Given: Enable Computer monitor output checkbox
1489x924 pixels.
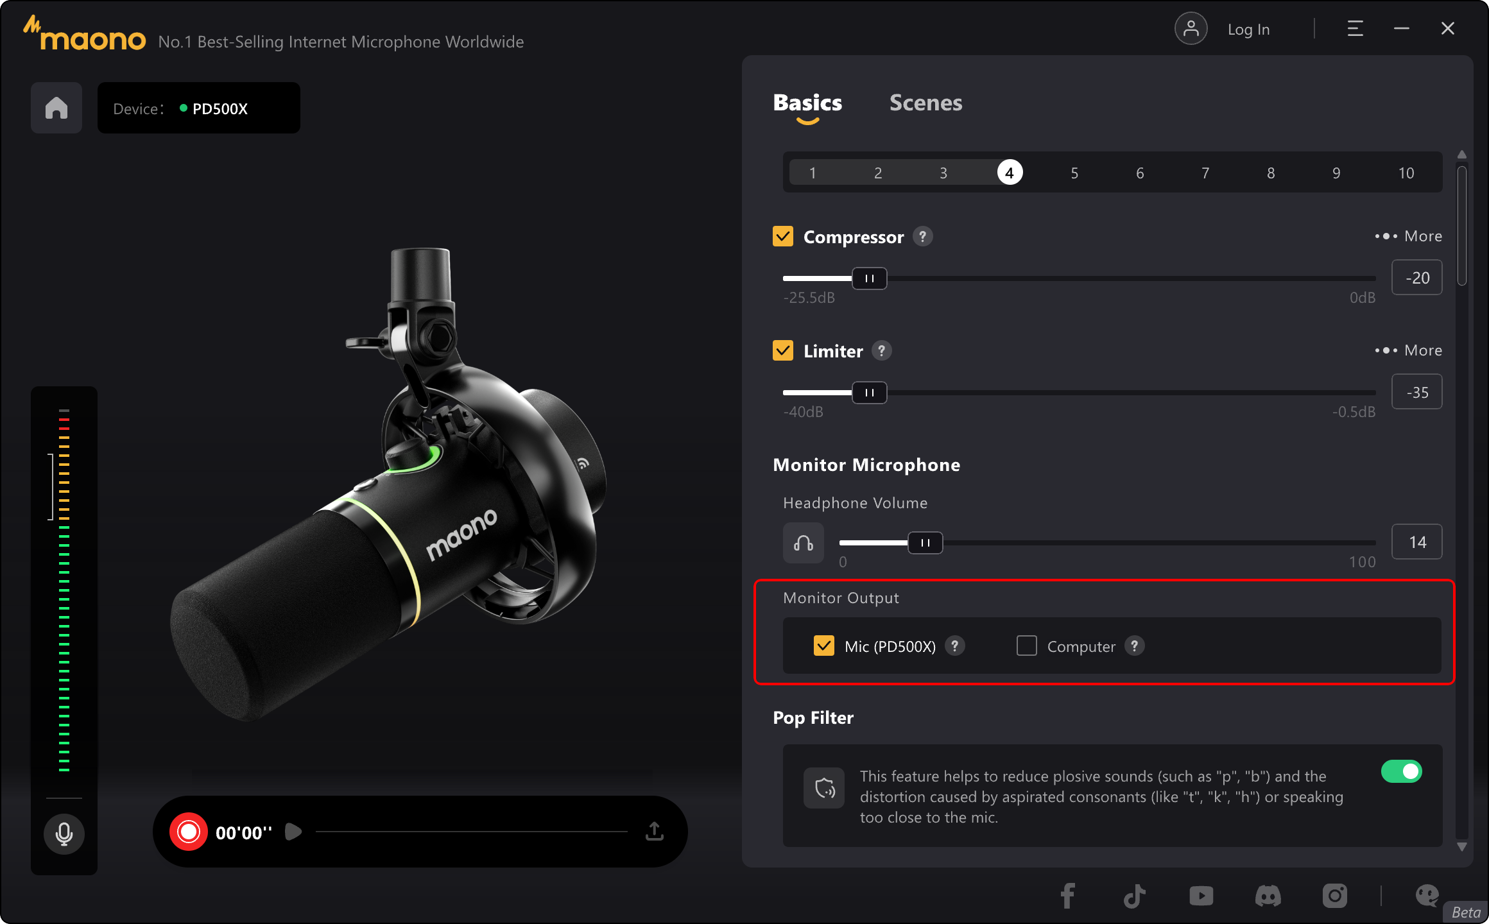Looking at the screenshot, I should tap(1026, 646).
